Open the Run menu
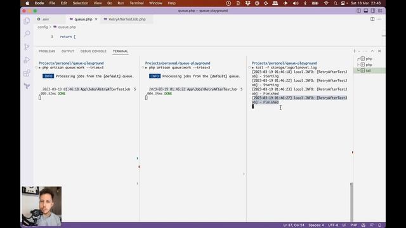 121,3
